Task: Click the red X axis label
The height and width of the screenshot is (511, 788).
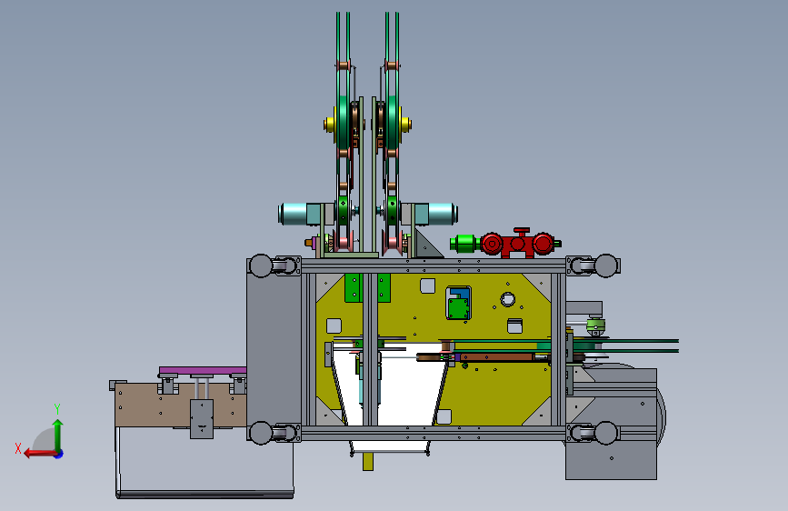Action: click(18, 448)
